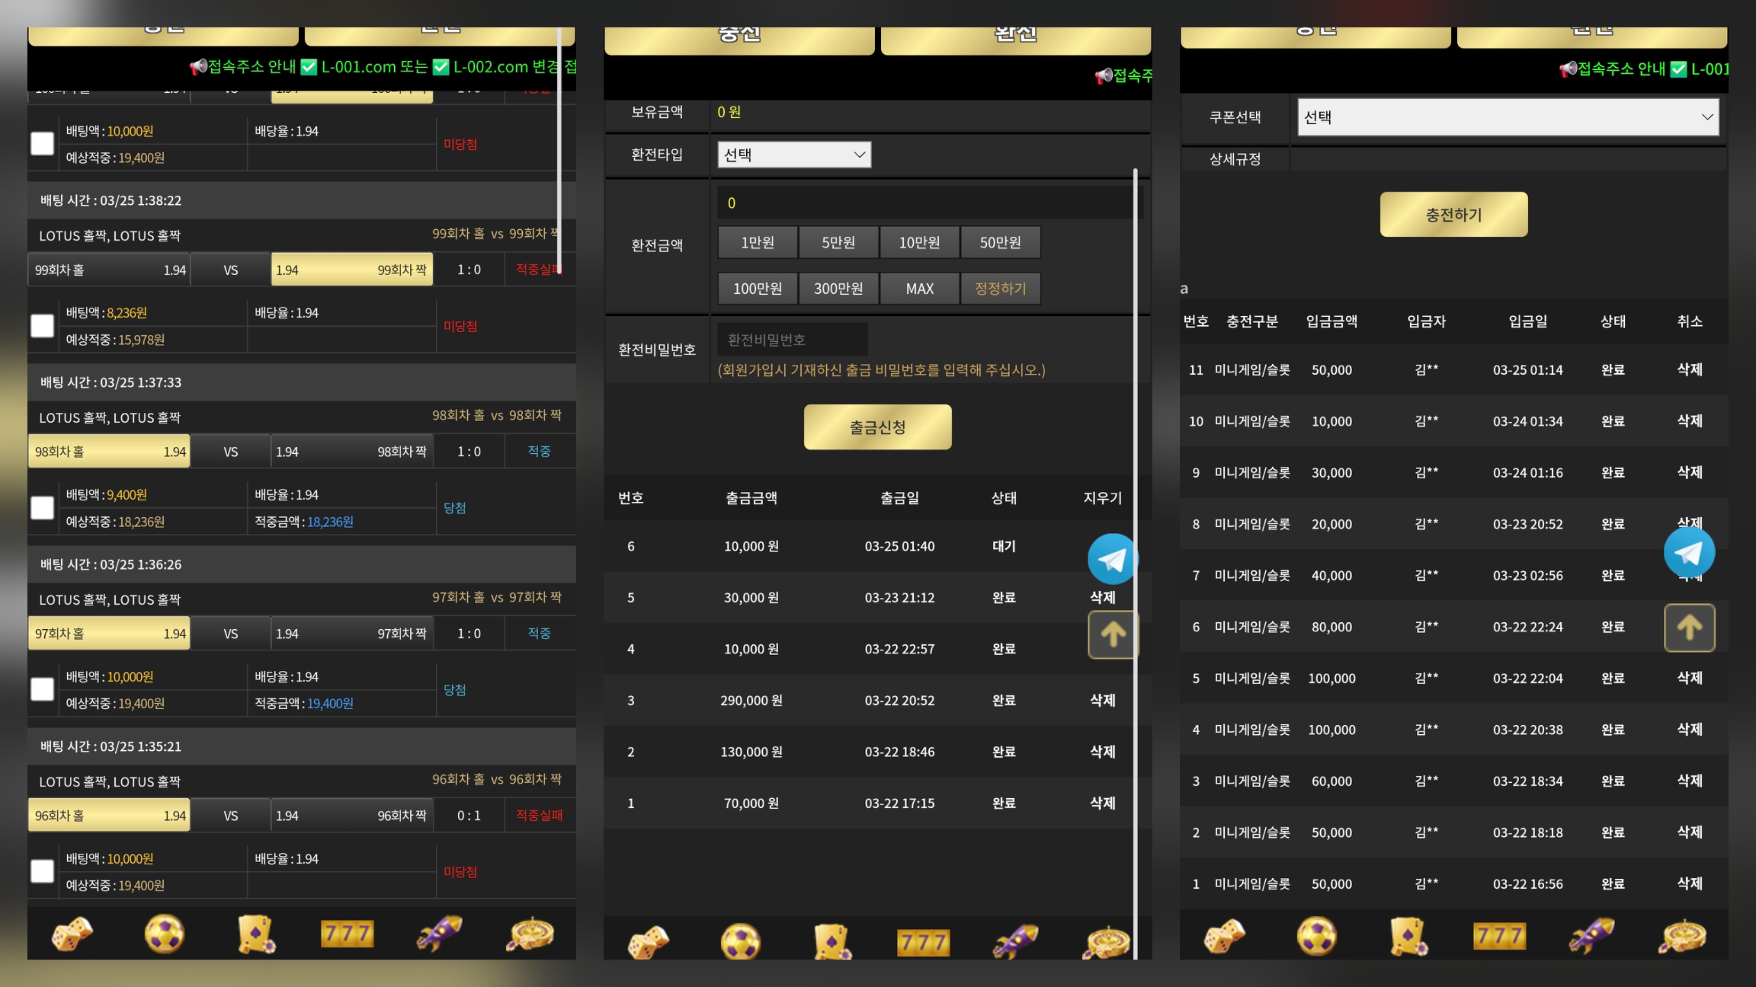
Task: Click the 충전하기 button
Action: tap(1453, 215)
